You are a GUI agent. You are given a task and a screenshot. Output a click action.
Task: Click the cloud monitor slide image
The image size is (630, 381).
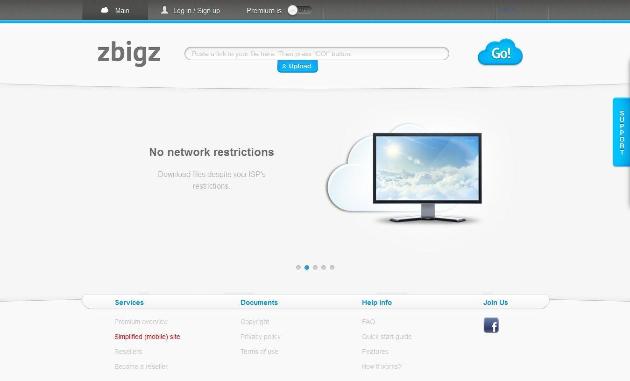pos(404,174)
